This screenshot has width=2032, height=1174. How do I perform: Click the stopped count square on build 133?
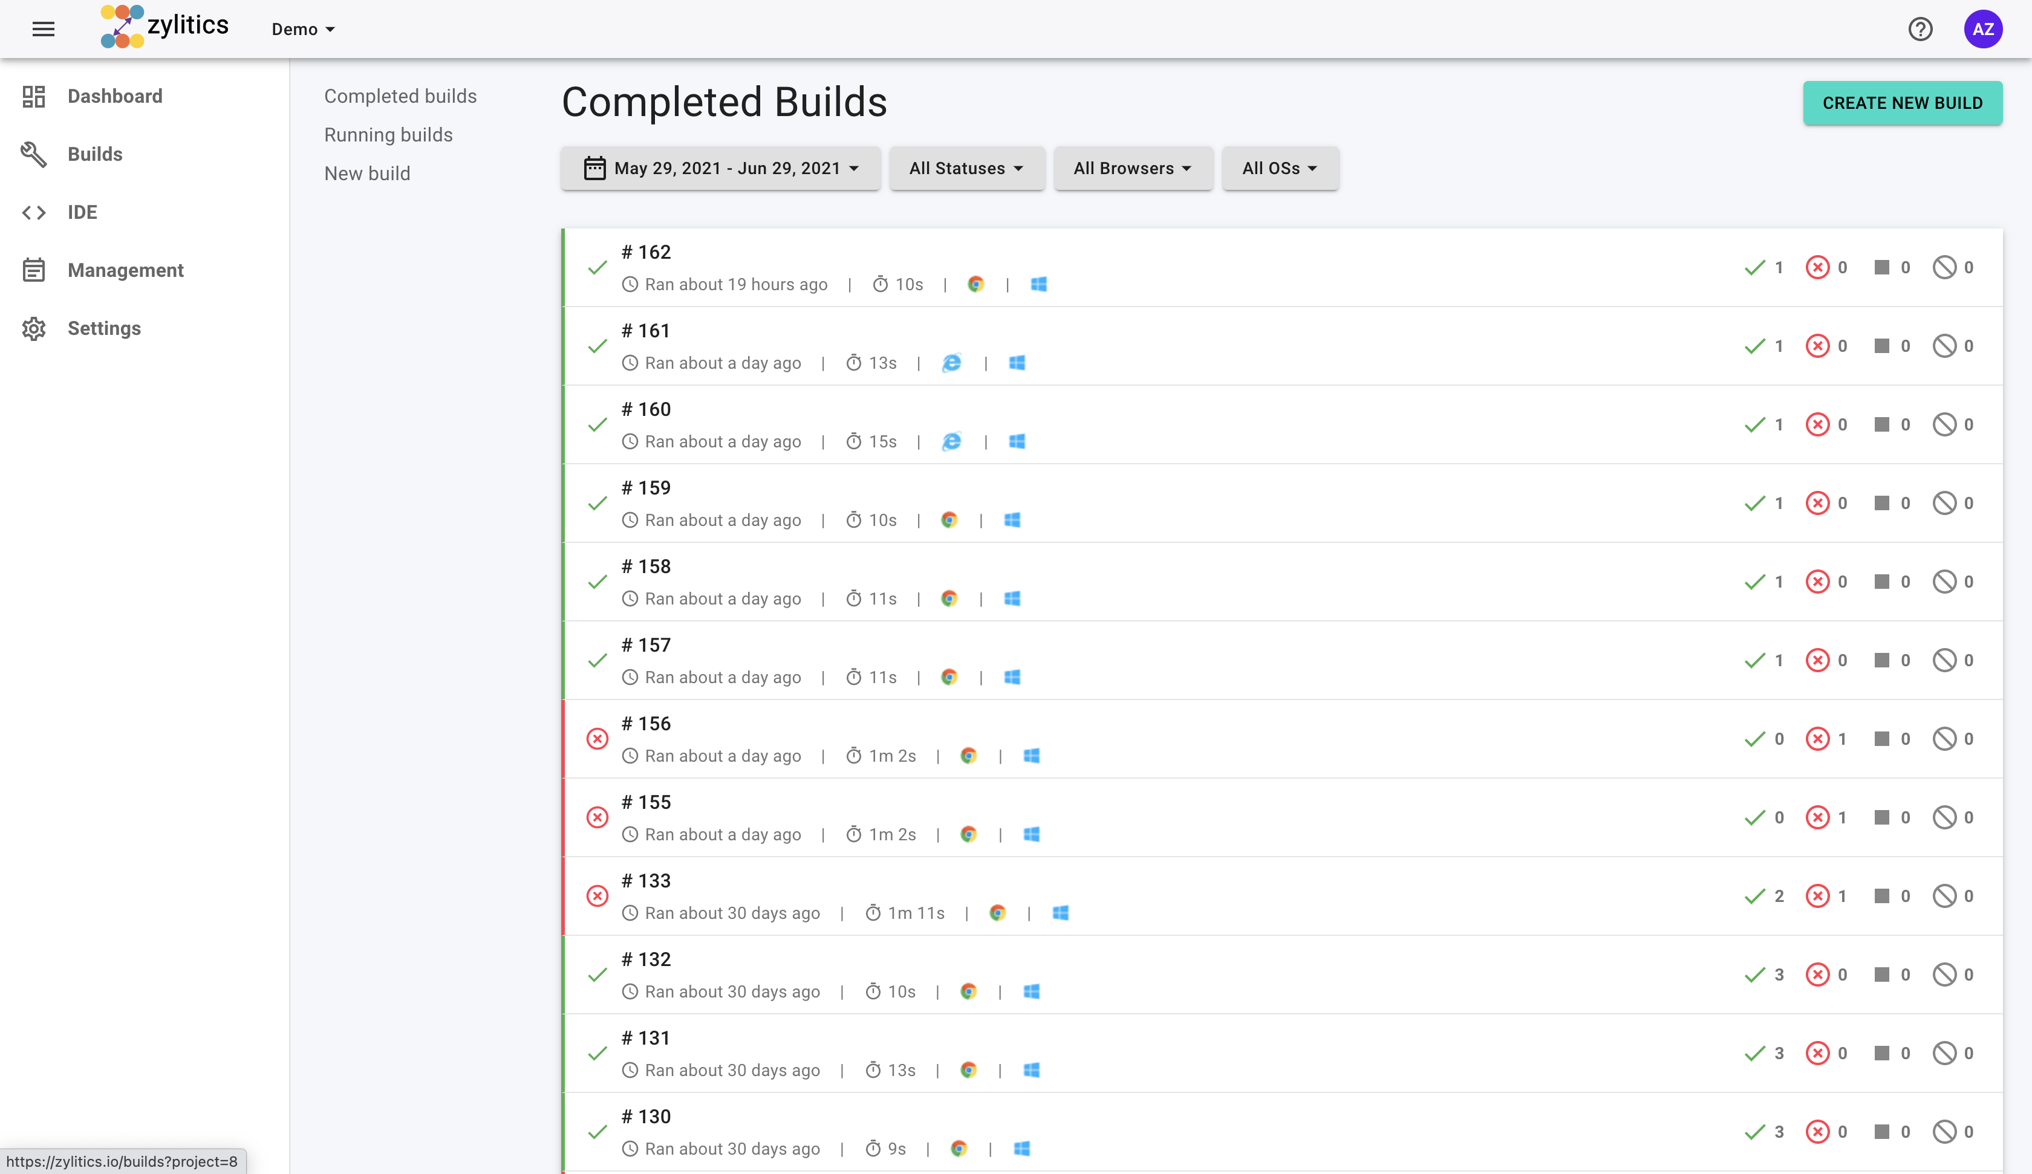point(1882,896)
